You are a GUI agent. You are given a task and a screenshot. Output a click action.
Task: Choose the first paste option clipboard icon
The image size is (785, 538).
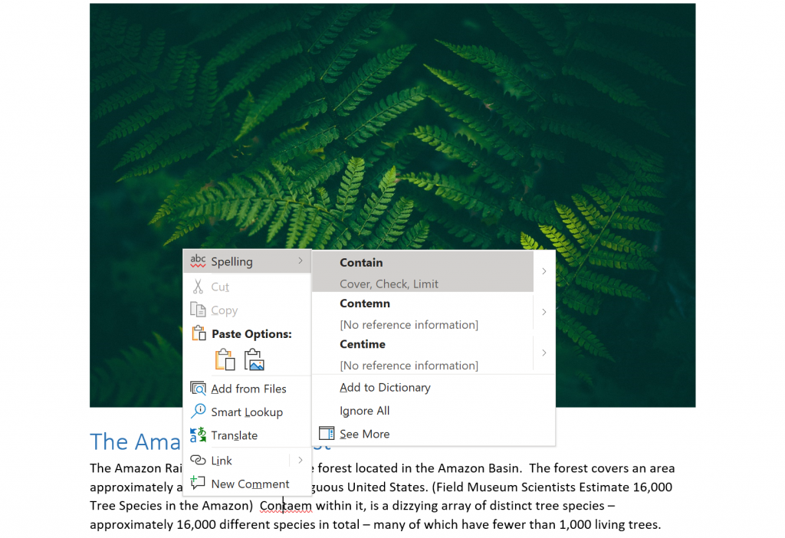(225, 359)
